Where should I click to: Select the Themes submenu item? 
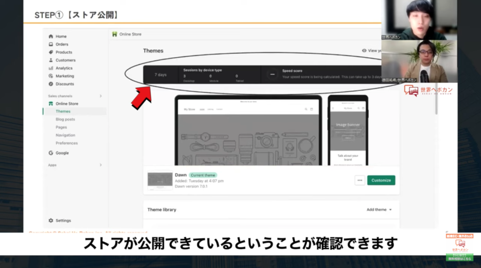[63, 112]
